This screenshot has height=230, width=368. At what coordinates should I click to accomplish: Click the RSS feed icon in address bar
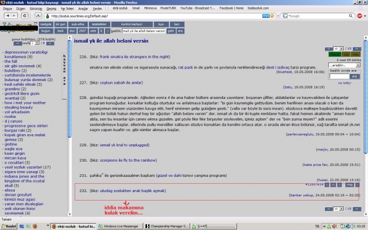point(265,16)
